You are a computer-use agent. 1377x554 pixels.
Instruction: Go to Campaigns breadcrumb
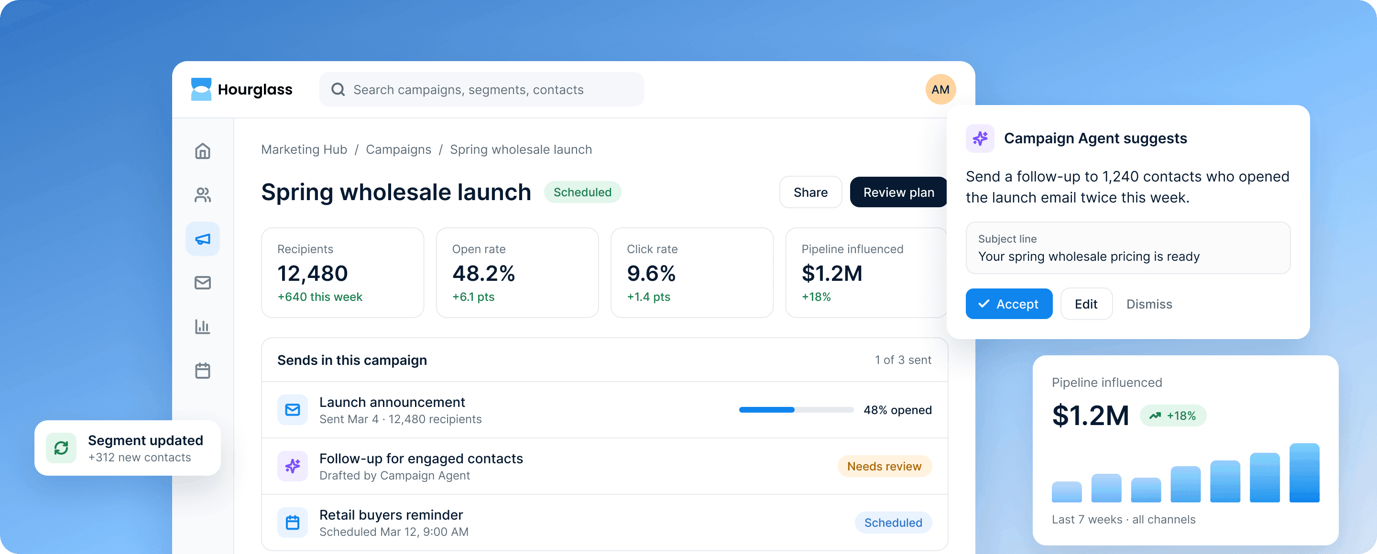(x=398, y=149)
